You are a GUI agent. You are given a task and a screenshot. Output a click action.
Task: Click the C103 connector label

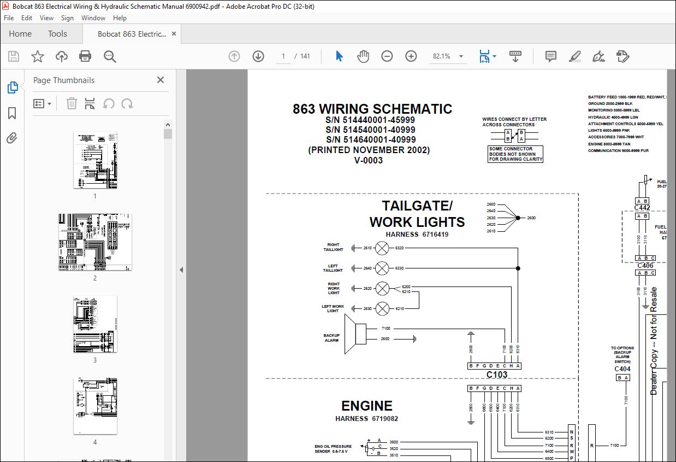tap(497, 375)
